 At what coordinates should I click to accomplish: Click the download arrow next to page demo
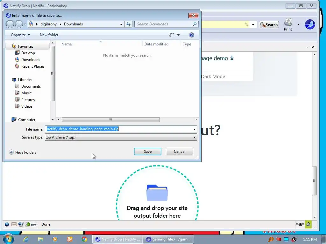(232, 58)
